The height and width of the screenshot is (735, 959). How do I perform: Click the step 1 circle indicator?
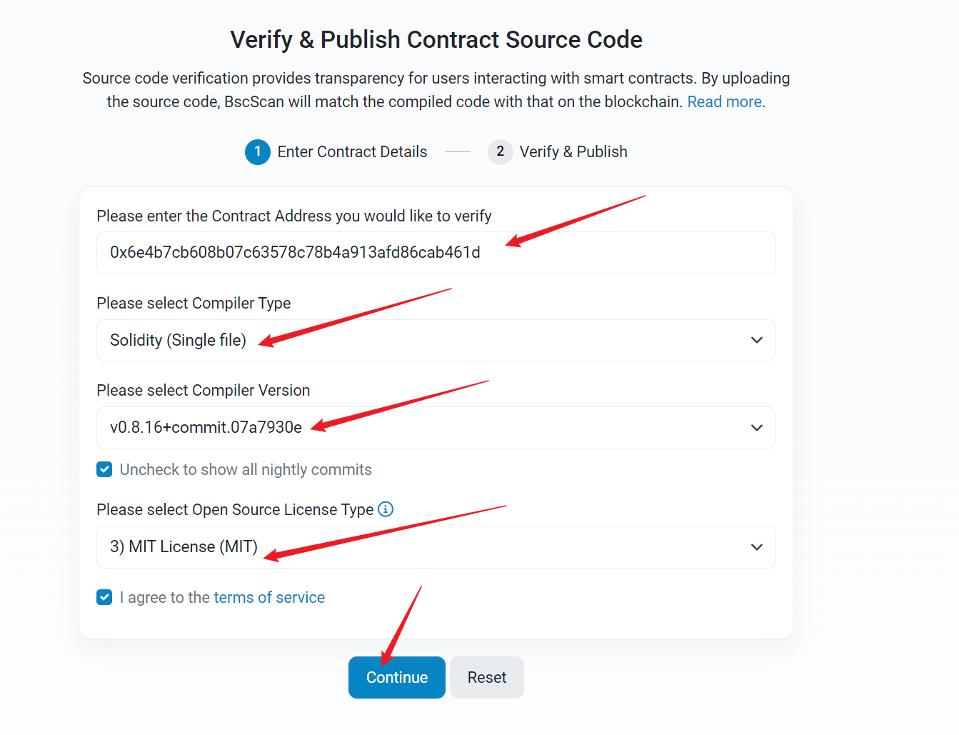(257, 151)
